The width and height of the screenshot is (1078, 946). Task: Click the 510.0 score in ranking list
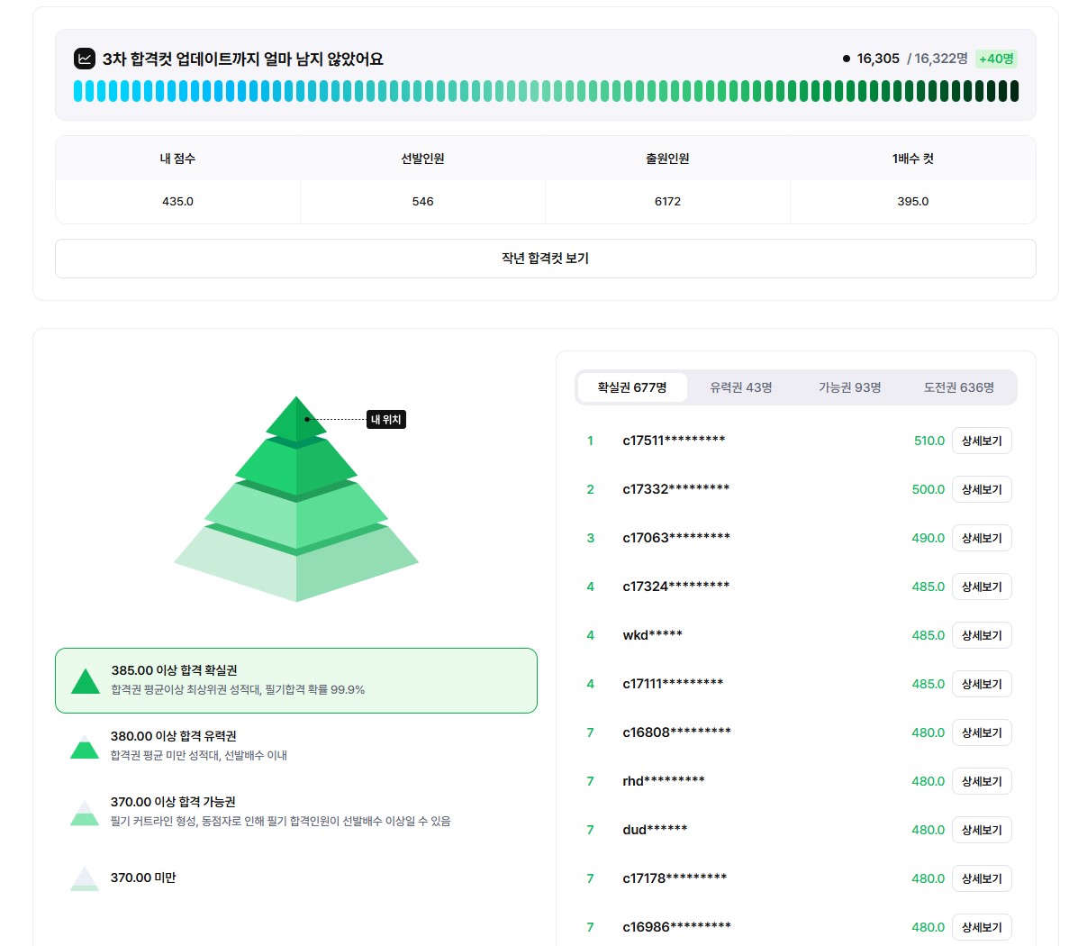pyautogui.click(x=929, y=441)
